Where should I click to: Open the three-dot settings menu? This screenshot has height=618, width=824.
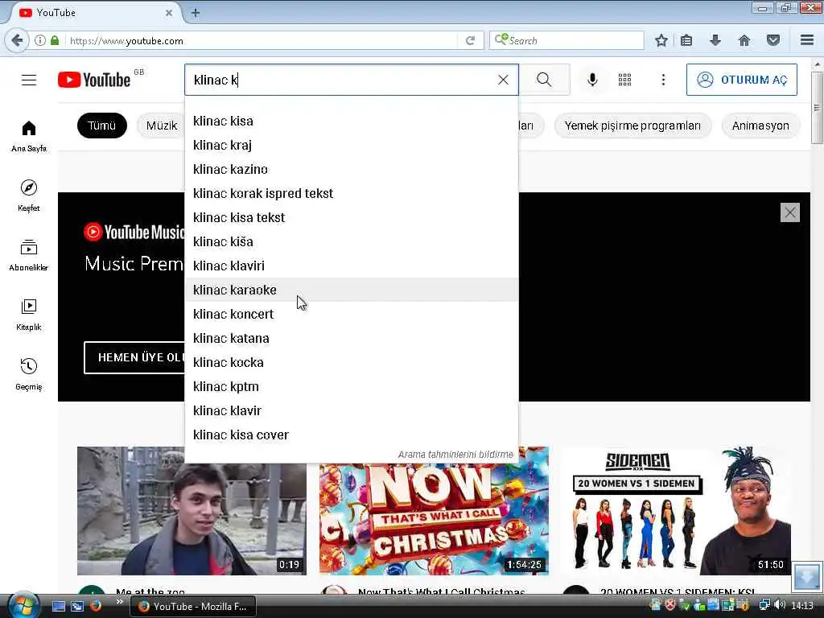tap(663, 80)
